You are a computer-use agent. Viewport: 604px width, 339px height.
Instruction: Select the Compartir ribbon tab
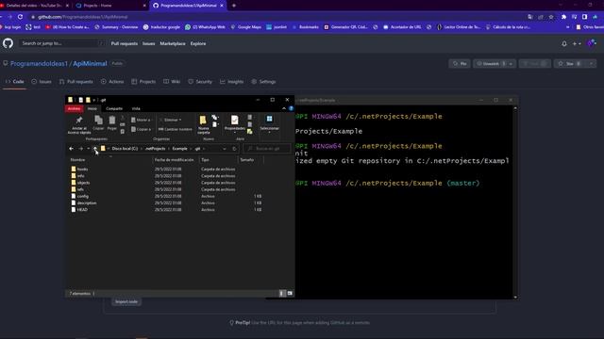pyautogui.click(x=114, y=109)
